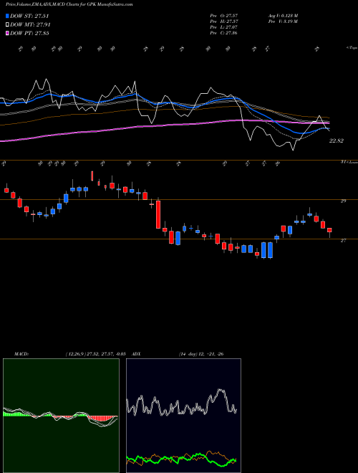Click the white DOW MT legend swatch
Screen dimensions: 358x473
(x=7, y=25)
